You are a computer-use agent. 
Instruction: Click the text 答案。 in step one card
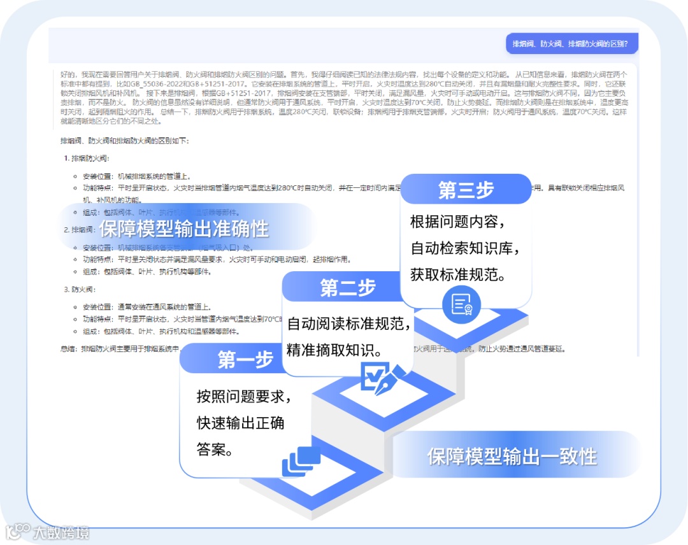(x=214, y=449)
